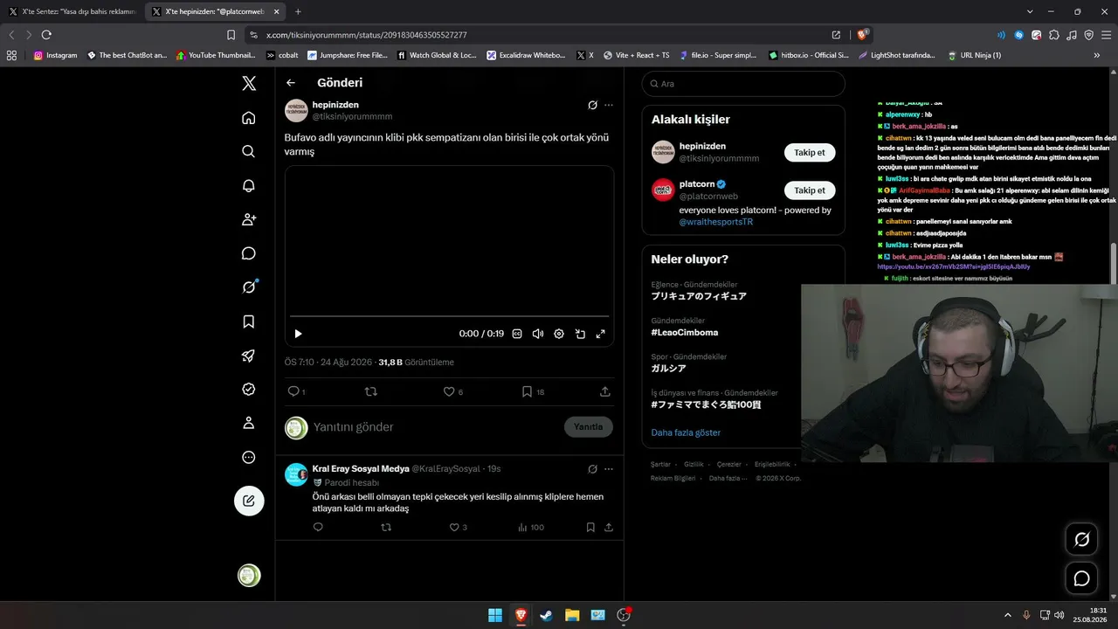
Task: Open the verified badge icon in the sidebar
Action: click(x=249, y=390)
